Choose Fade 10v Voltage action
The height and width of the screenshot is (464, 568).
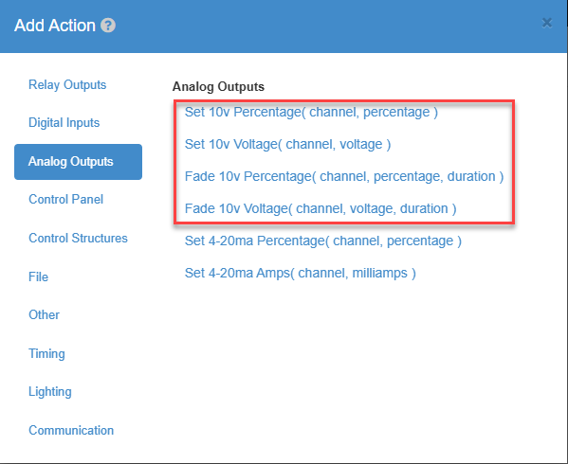tap(321, 208)
